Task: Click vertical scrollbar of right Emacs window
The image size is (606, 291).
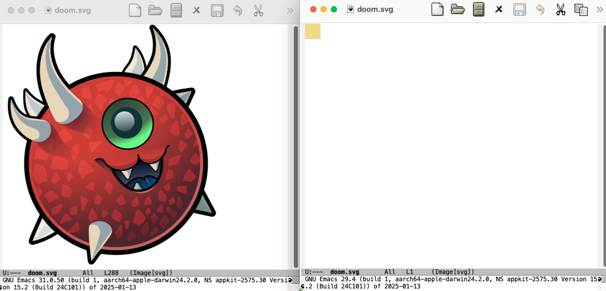Action: 603,145
